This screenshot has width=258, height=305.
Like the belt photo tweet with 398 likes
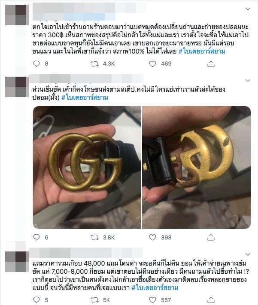point(152,237)
